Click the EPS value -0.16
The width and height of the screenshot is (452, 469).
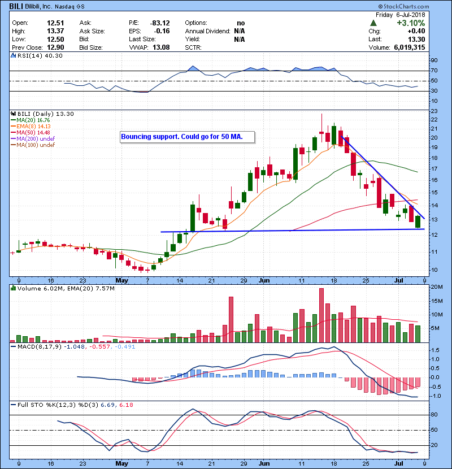(x=162, y=31)
